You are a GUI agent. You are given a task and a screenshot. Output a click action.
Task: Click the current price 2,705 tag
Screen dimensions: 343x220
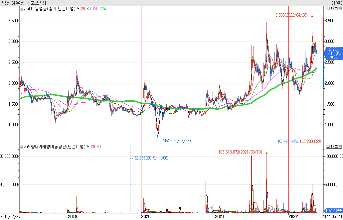pyautogui.click(x=333, y=53)
